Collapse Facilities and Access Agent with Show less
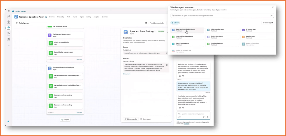Viewport: 286px width, 136px height. click(79, 60)
